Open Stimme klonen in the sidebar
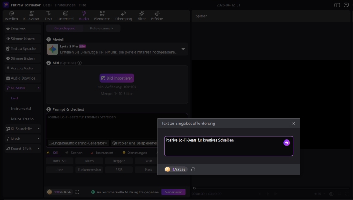353x200 pixels. (x=23, y=39)
